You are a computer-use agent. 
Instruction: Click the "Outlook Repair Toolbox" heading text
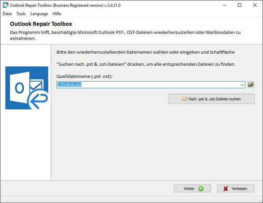[x=41, y=24]
